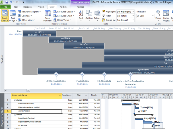This screenshot has height=129, width=173.
Task: Click Ambiente Pre-Producción instalado milestone diamond
Action: 130,74
